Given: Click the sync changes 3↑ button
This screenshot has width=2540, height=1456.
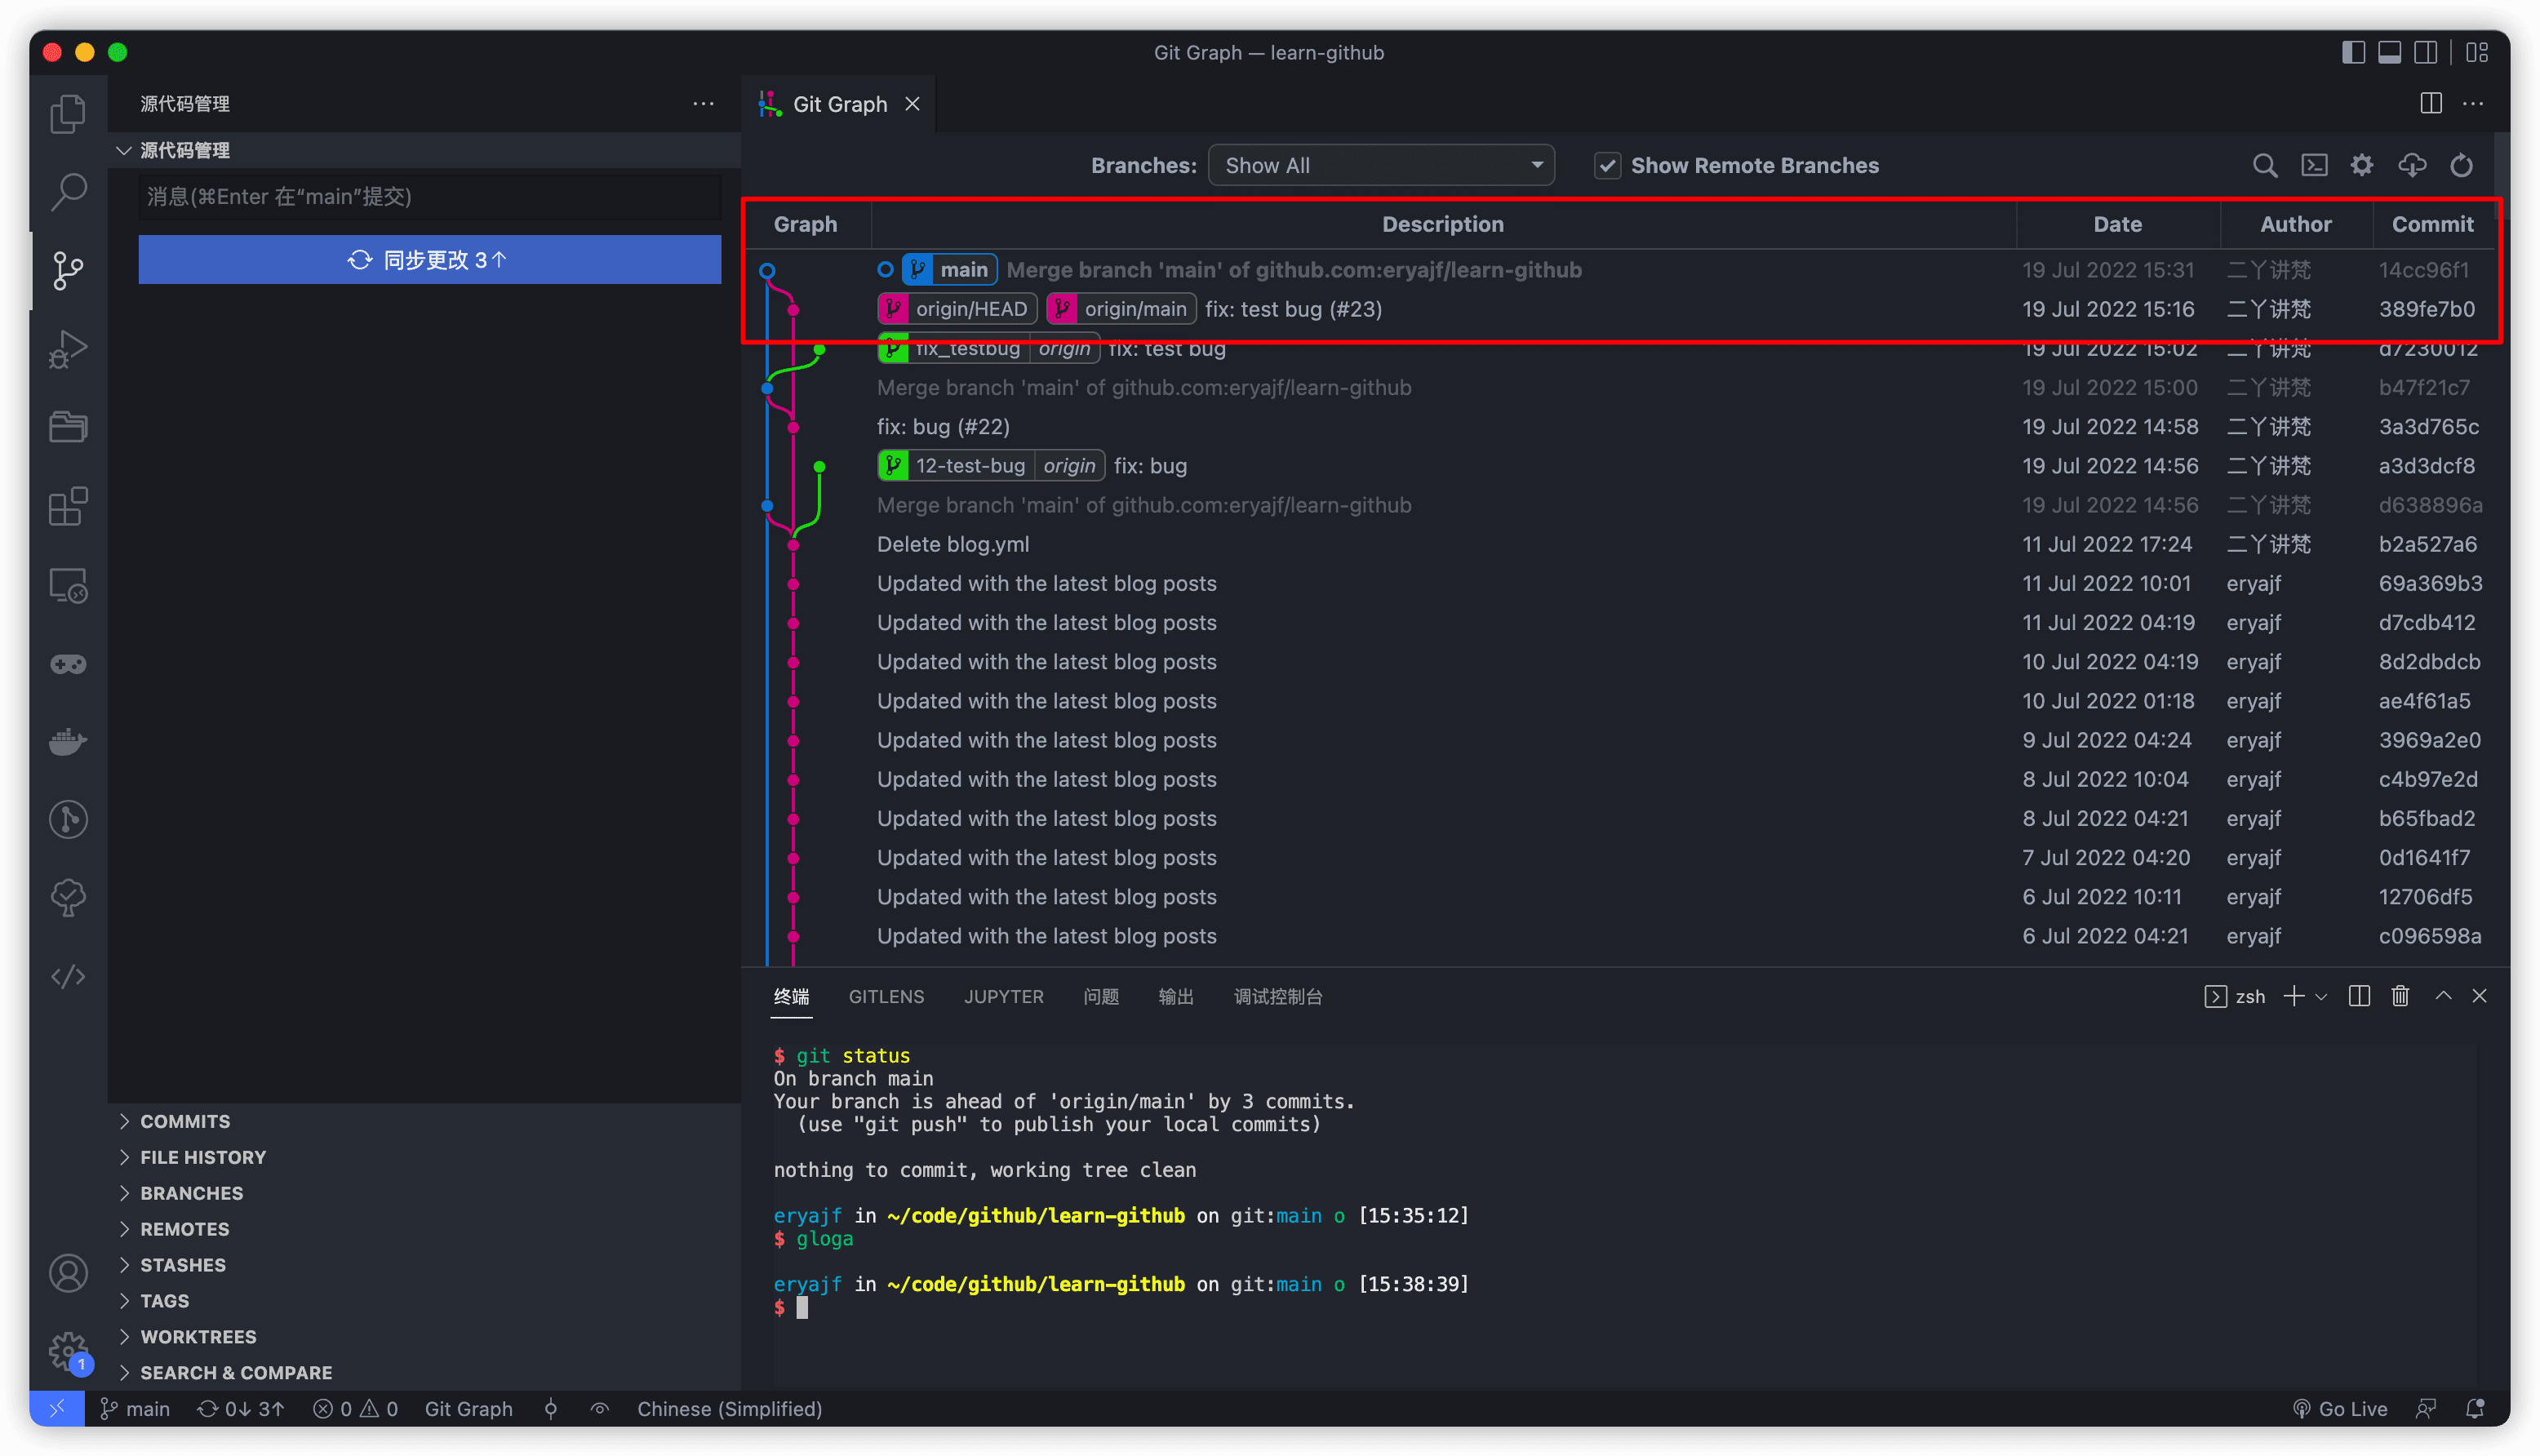Looking at the screenshot, I should click(x=429, y=260).
